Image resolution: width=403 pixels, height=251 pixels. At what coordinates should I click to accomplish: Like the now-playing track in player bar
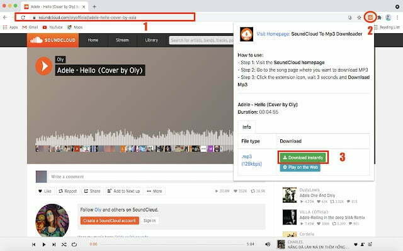pos(355,244)
